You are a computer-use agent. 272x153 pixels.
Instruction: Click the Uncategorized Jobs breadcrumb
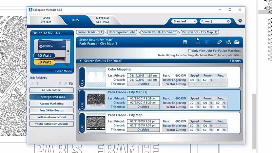(x=122, y=32)
